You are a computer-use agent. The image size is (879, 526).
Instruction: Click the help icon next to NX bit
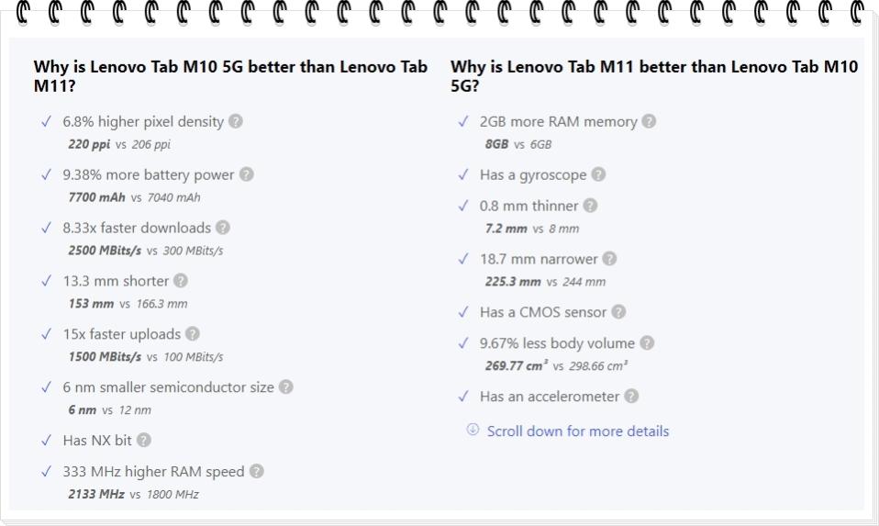click(144, 441)
